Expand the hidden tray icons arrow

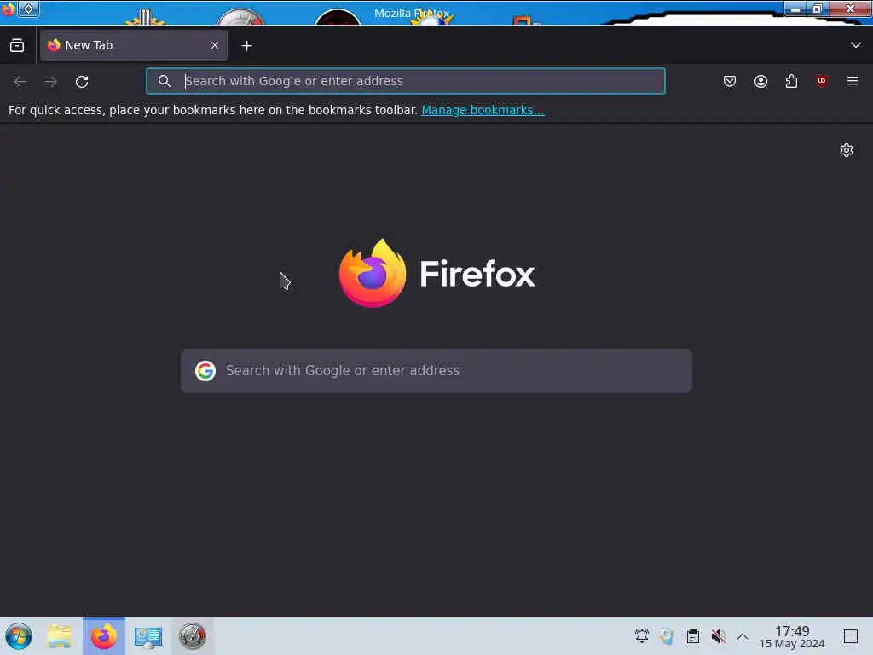(743, 636)
